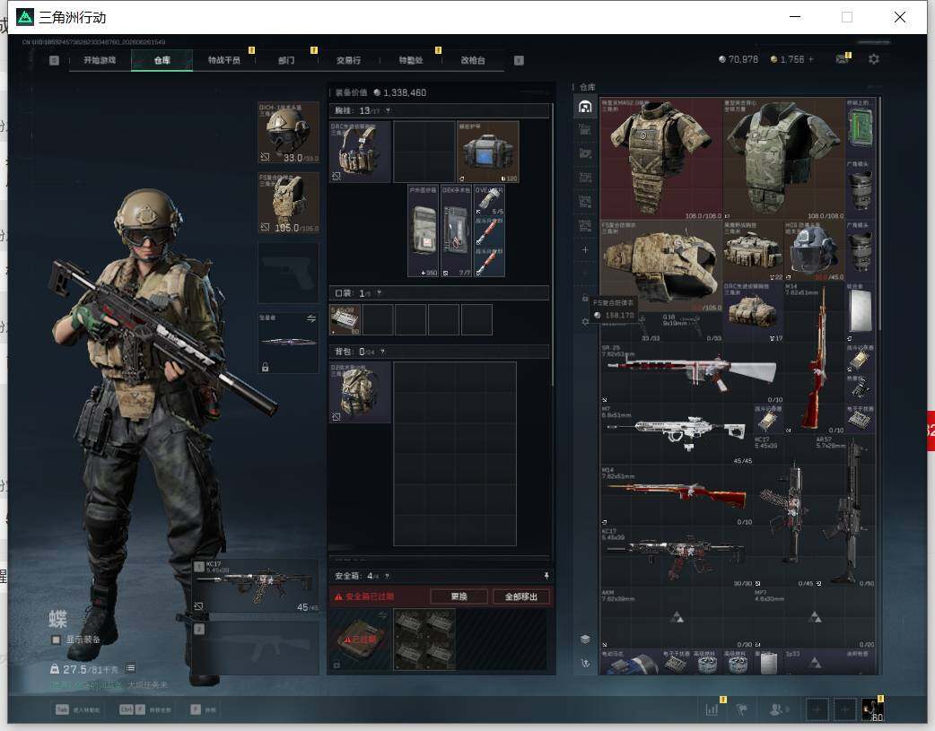The width and height of the screenshot is (935, 731).
Task: Click the 全部移出 button
Action: (x=521, y=596)
